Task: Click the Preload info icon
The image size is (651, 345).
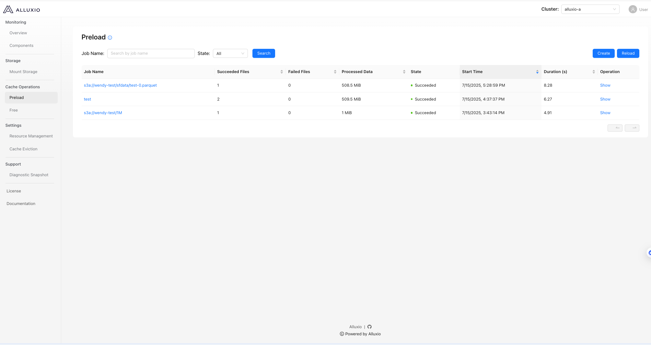Action: coord(110,38)
